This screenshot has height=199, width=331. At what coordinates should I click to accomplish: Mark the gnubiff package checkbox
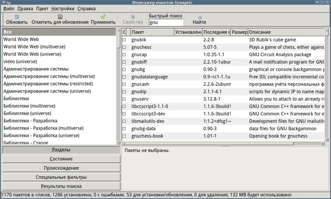(x=124, y=62)
